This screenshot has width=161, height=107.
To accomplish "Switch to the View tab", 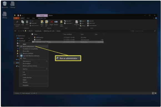I will point(34,18).
